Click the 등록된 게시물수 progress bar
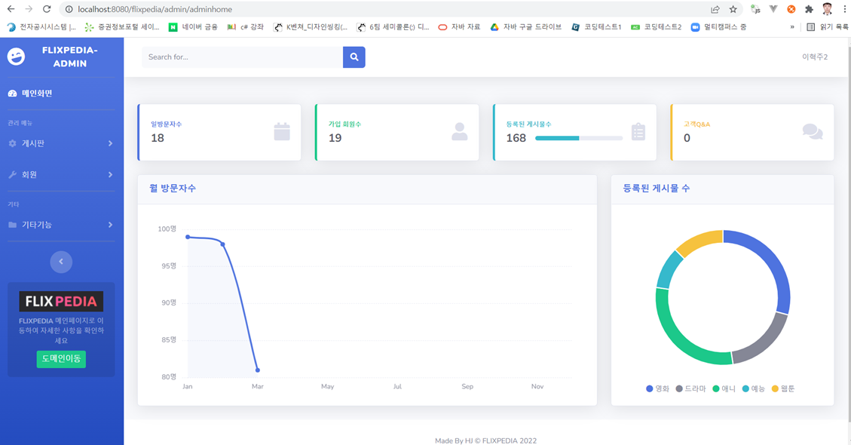851x445 pixels. [579, 138]
